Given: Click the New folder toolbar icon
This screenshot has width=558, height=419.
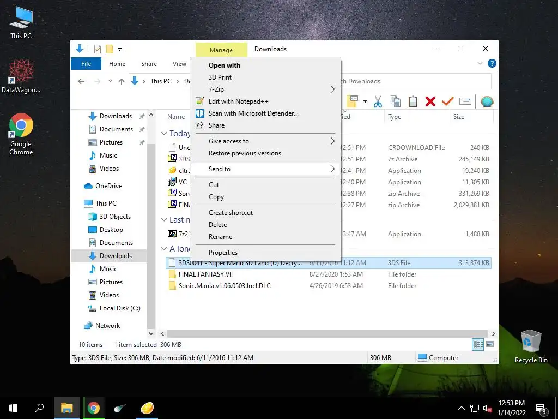Looking at the screenshot, I should pos(353,101).
